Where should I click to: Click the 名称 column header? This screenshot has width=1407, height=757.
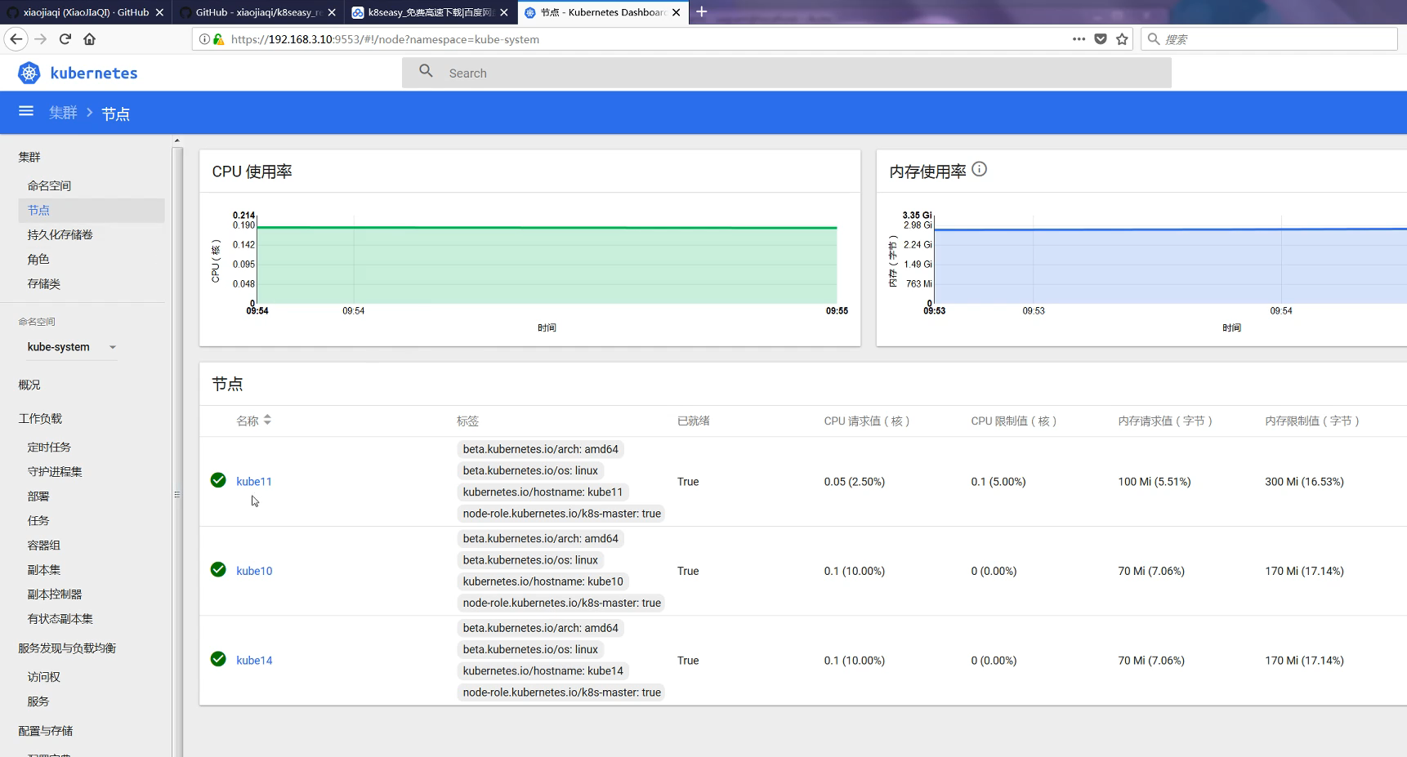pyautogui.click(x=248, y=421)
